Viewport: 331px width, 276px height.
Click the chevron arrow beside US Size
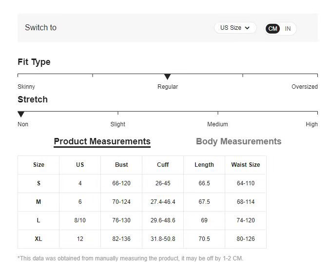click(247, 28)
